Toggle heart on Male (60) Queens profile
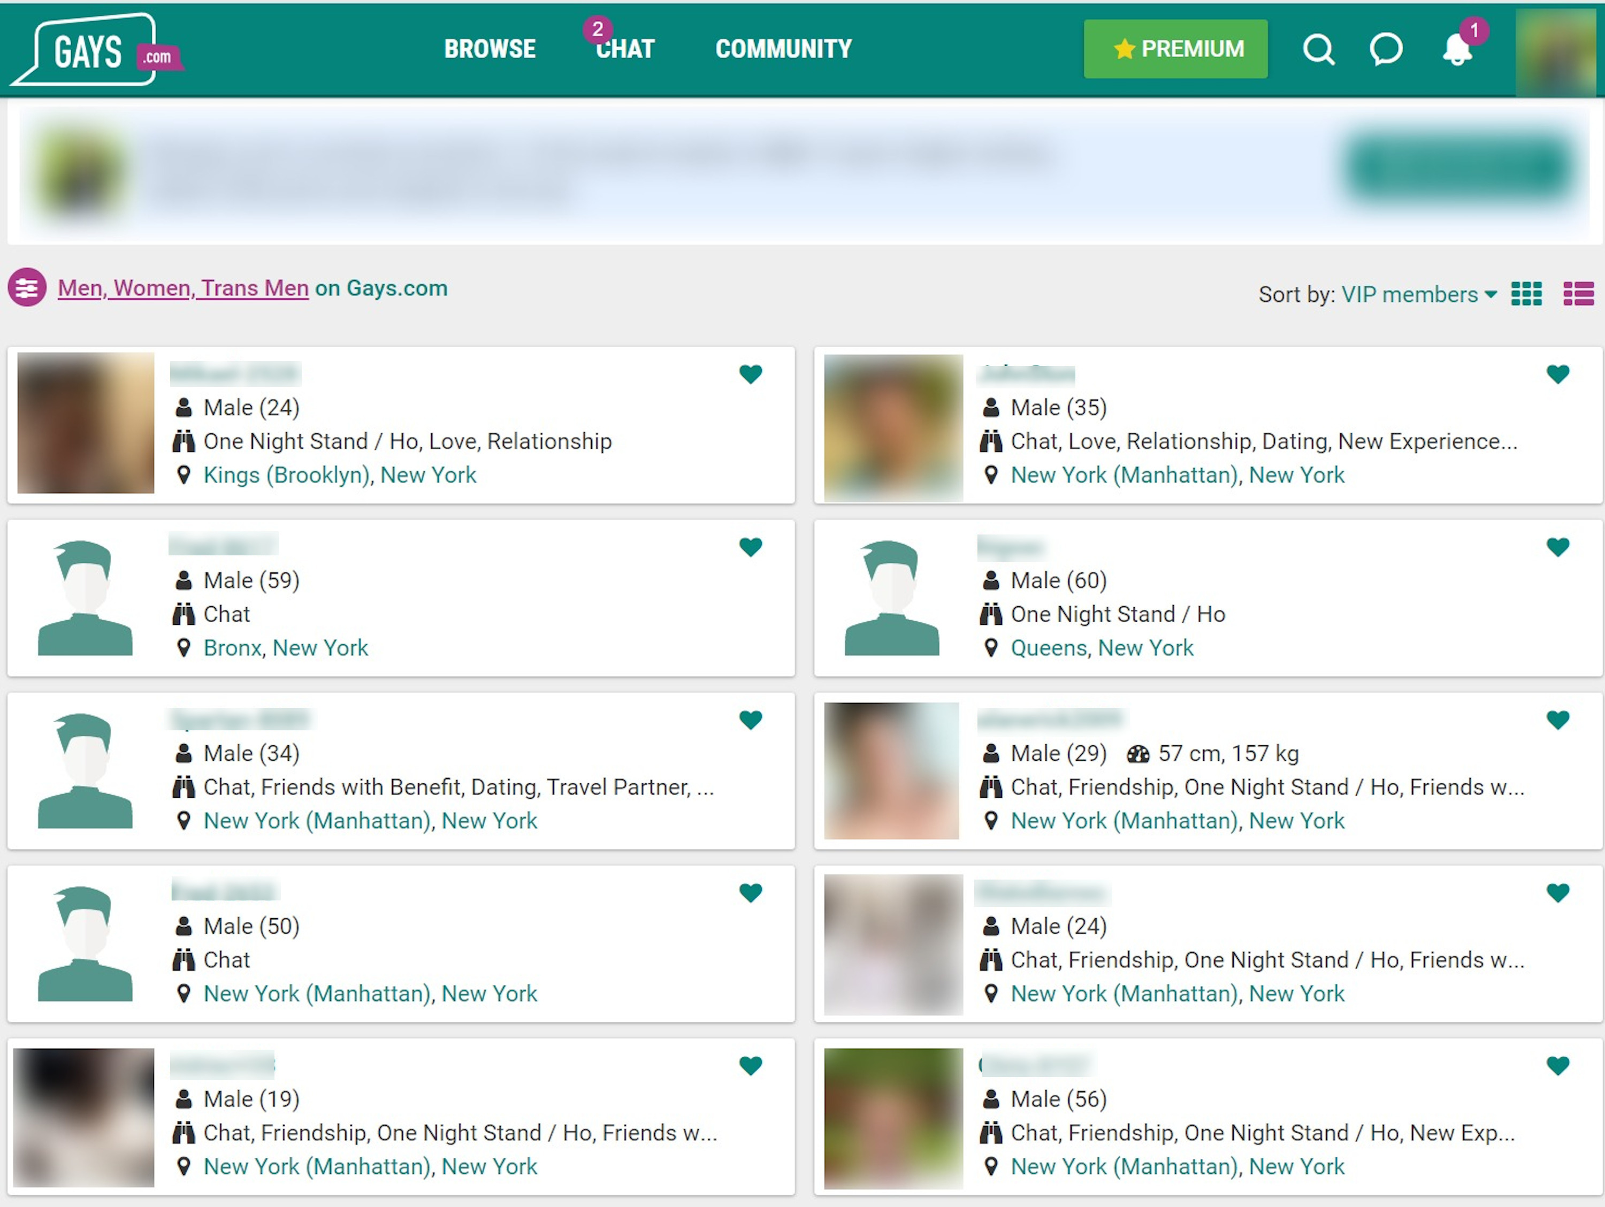Image resolution: width=1605 pixels, height=1207 pixels. [1557, 547]
